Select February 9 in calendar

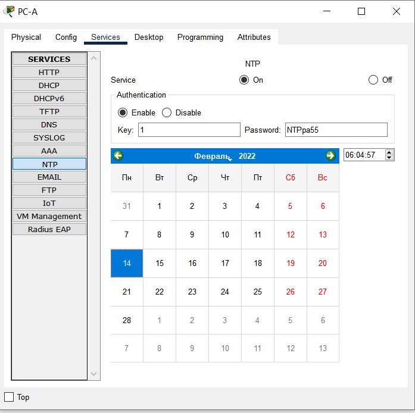(192, 234)
